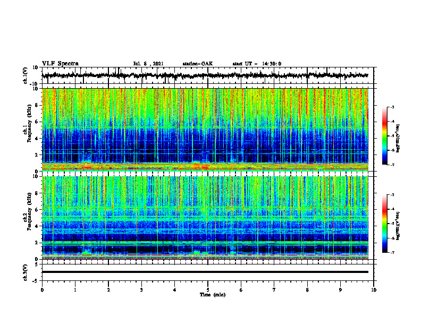Viewport: 421px width, 325px height.
Task: Click the "4" tick on the time axis
Action: tap(175, 290)
